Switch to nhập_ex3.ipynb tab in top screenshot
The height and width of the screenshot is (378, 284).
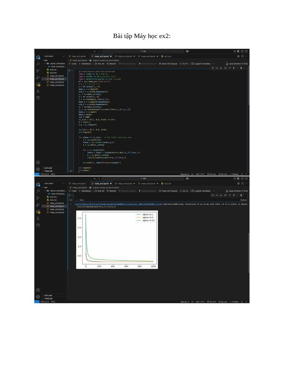pos(125,56)
